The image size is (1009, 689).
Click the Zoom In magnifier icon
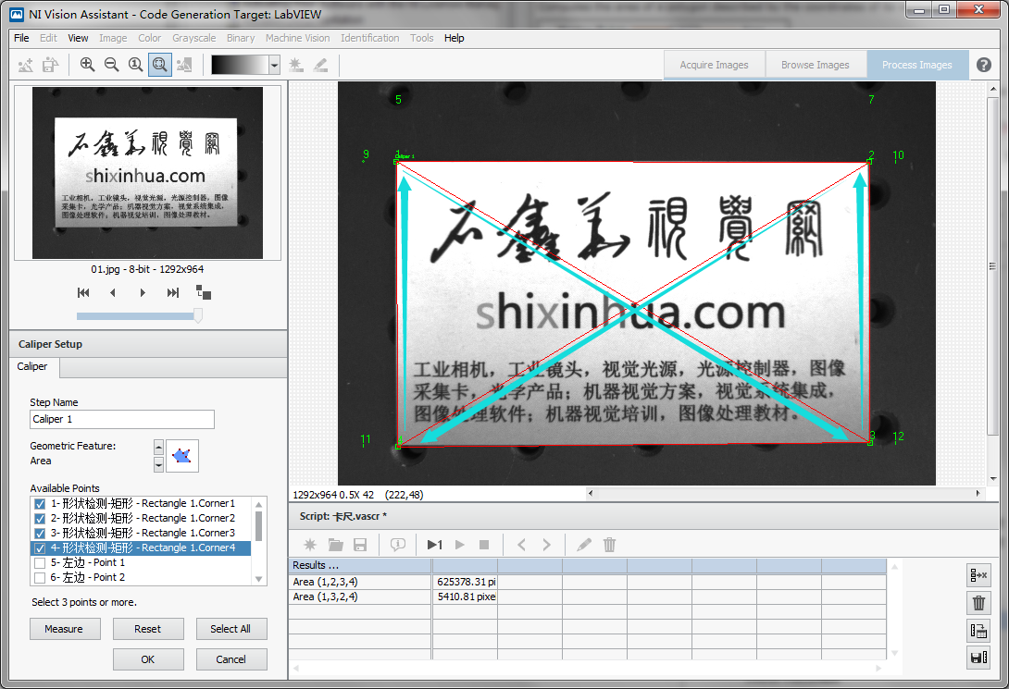87,64
